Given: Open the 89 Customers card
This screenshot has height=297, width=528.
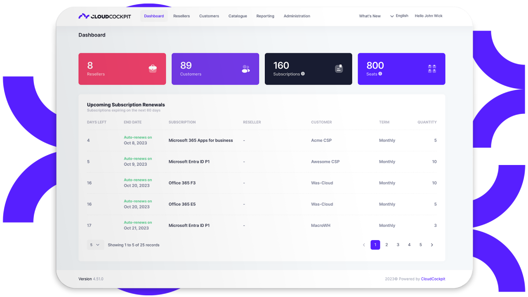Looking at the screenshot, I should coord(215,69).
